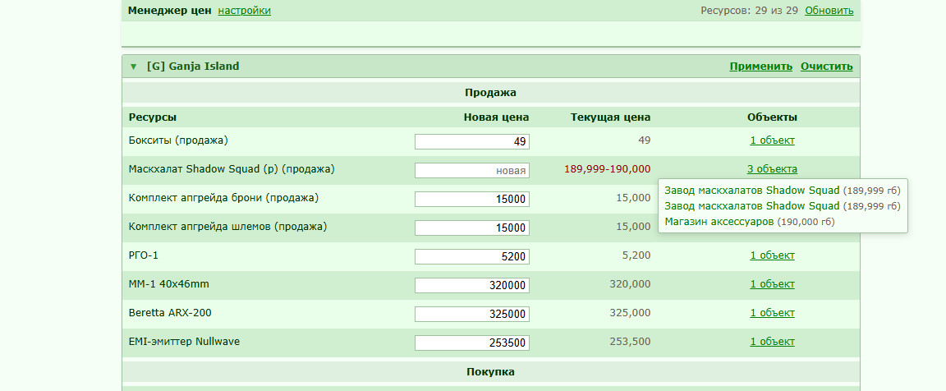
Task: Edit the MM-1 40x46mm price field
Action: (x=472, y=285)
